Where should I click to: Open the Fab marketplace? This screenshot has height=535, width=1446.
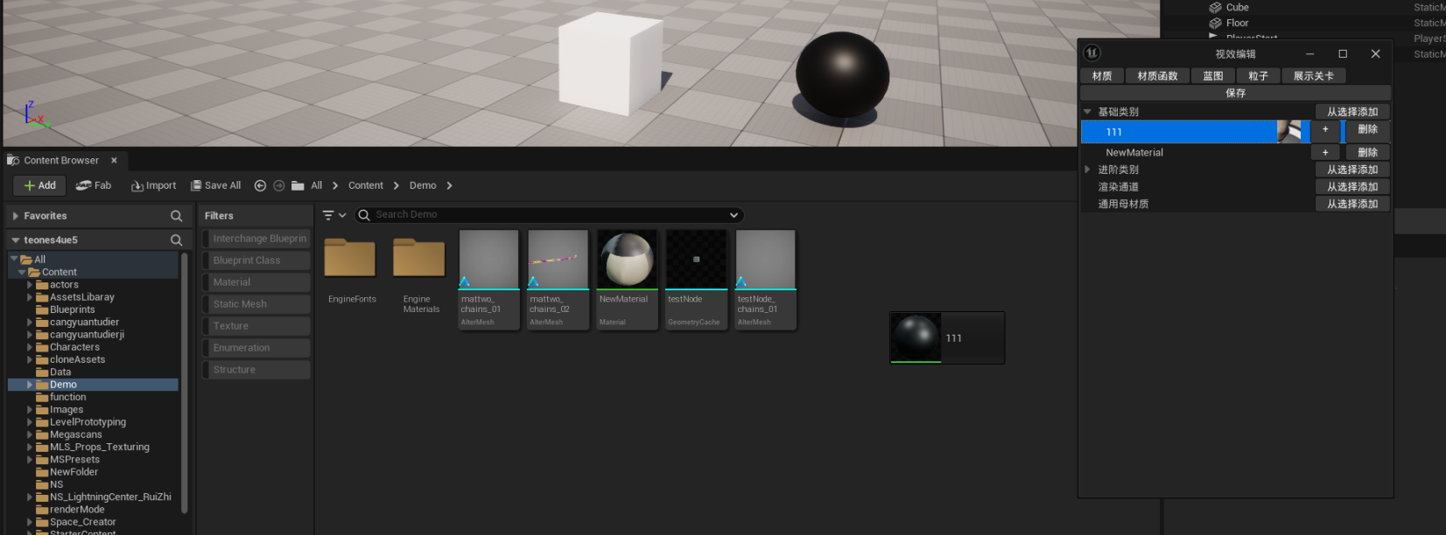[x=94, y=185]
